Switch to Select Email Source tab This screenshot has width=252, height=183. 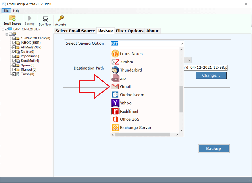[75, 31]
